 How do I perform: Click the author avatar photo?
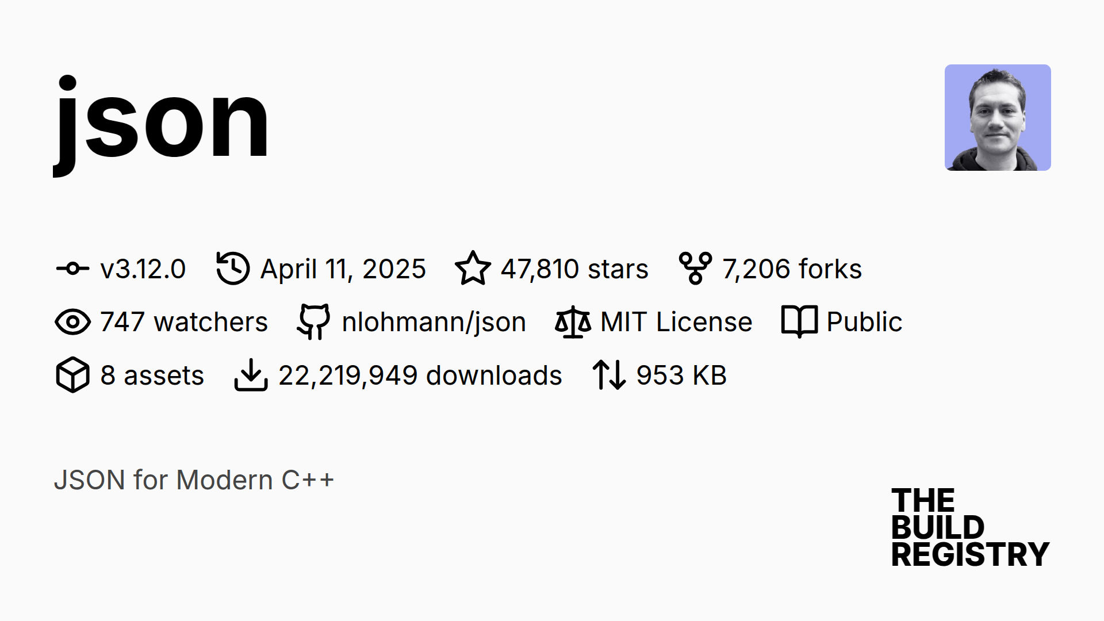point(998,117)
